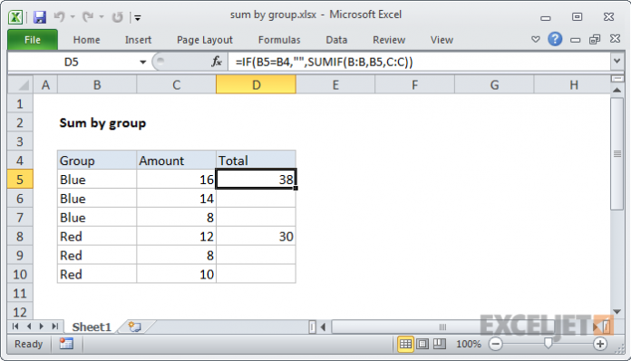Select column E header
This screenshot has width=631, height=361.
pyautogui.click(x=335, y=85)
